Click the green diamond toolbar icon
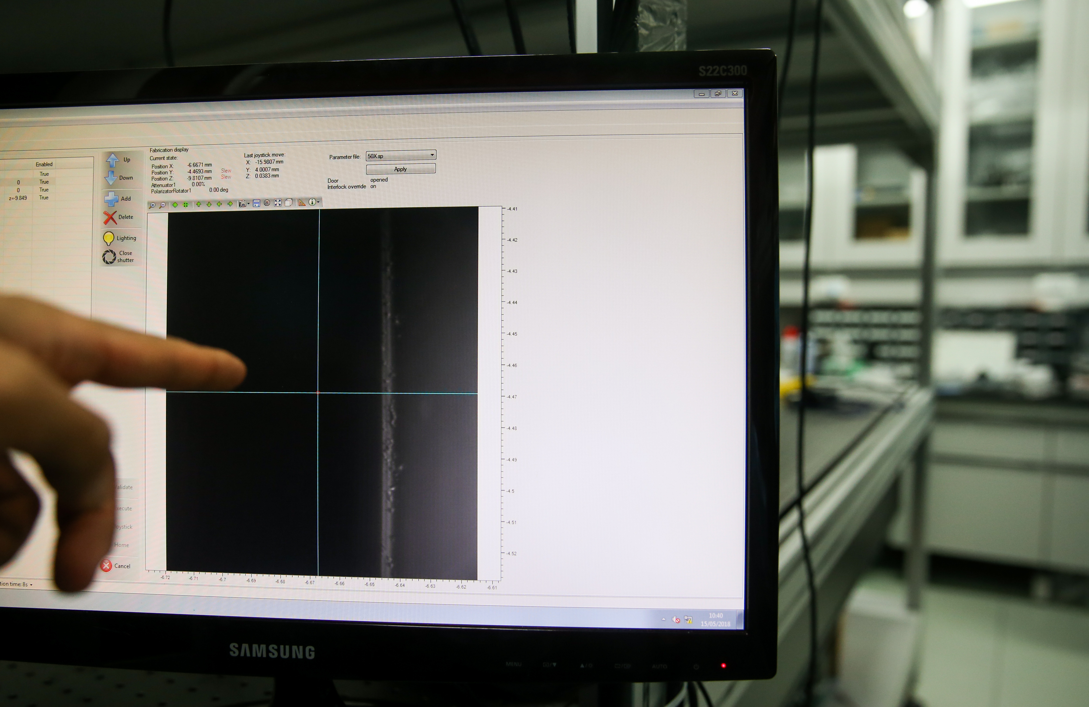Viewport: 1089px width, 707px height. pyautogui.click(x=175, y=205)
